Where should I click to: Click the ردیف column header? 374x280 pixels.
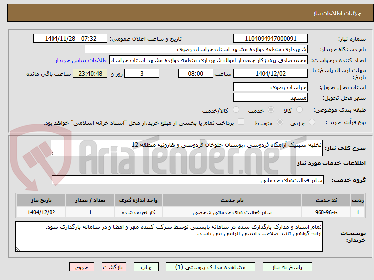point(358,200)
